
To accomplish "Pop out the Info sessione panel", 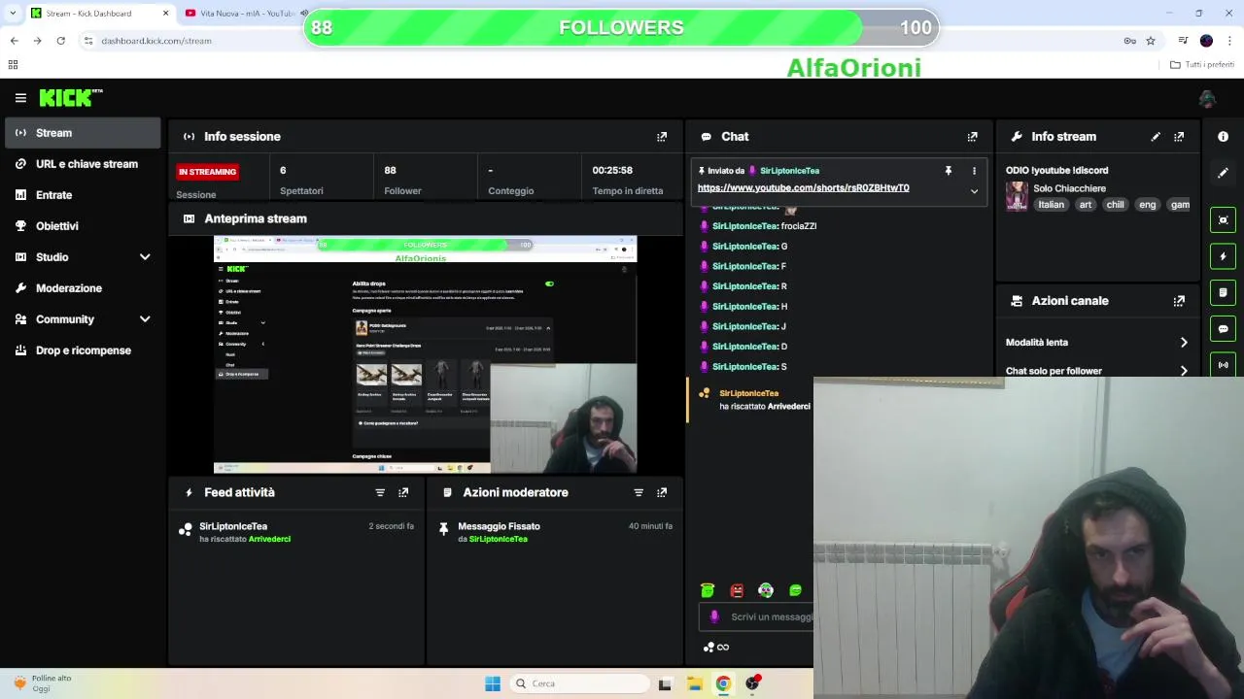I will pos(662,137).
